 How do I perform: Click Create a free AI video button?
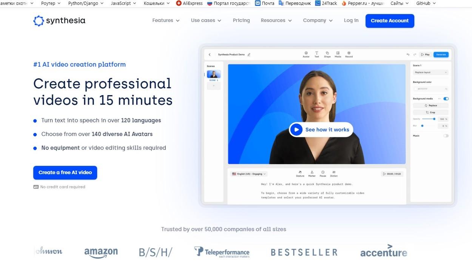(x=65, y=173)
